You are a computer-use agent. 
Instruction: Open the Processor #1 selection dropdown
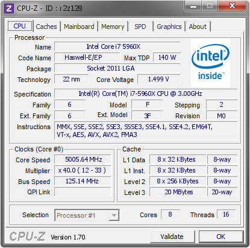[x=87, y=215]
